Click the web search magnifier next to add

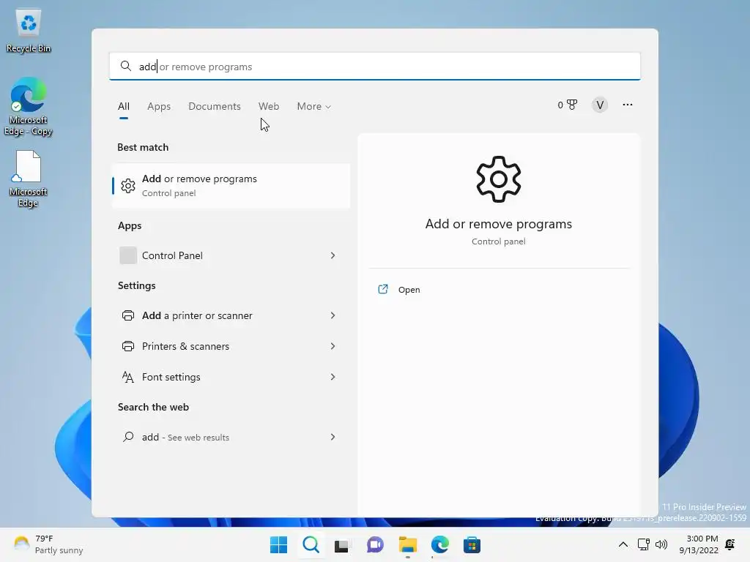pos(127,437)
